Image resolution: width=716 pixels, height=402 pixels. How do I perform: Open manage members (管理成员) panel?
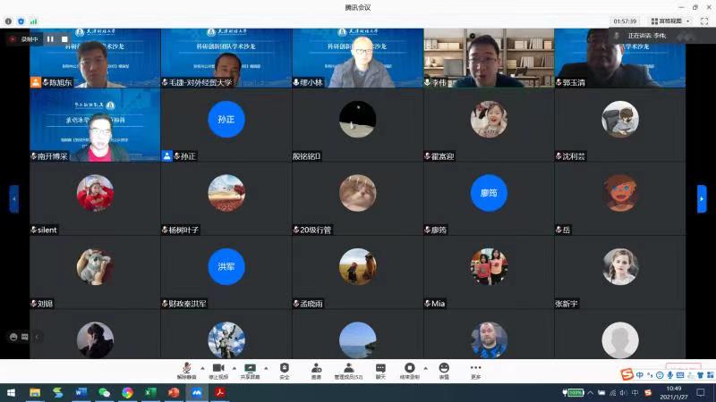point(348,369)
